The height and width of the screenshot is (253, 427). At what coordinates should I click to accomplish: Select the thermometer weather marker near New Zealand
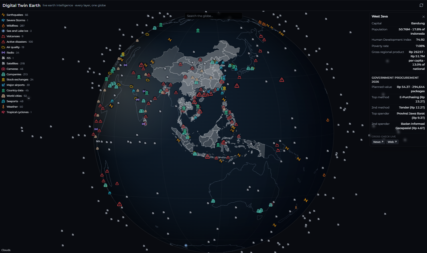(296, 207)
